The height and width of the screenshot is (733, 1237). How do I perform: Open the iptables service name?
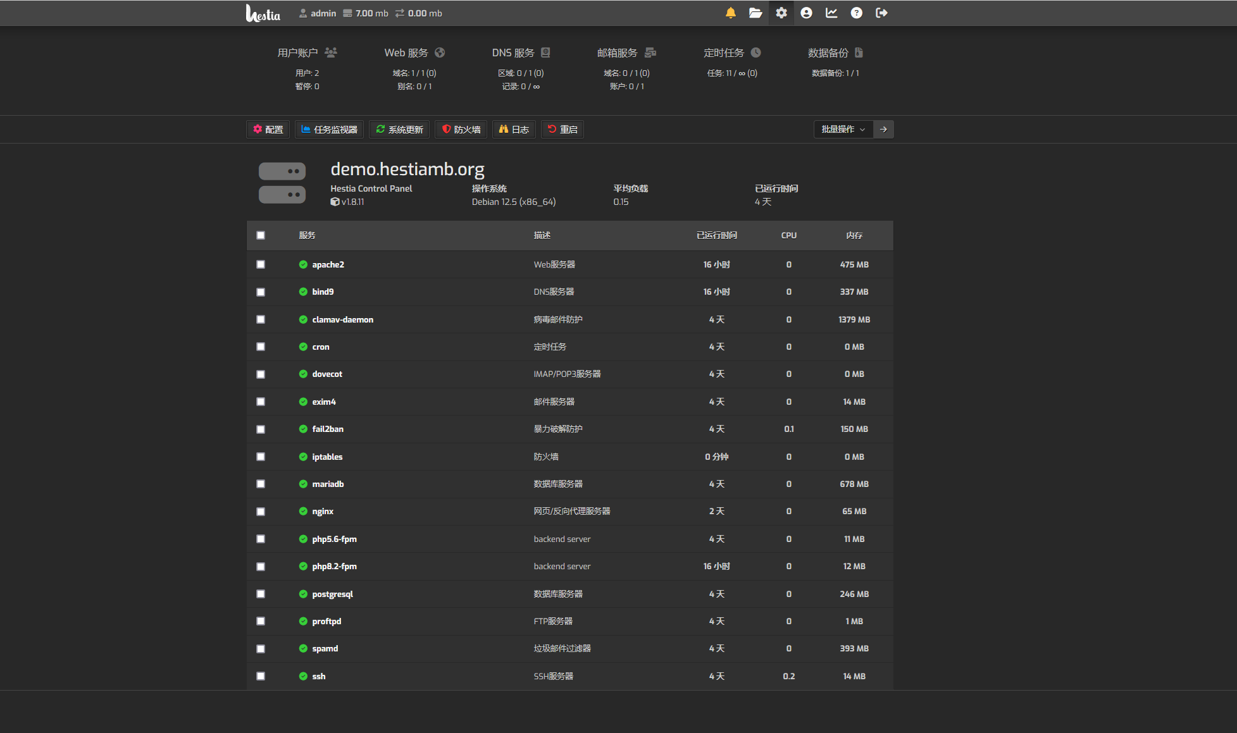click(327, 457)
